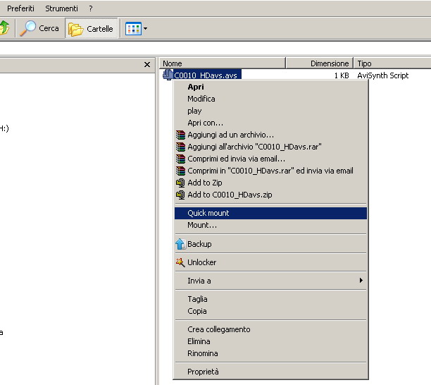
Task: Click WinRAR icon beside Aggiungi ad un archivio
Action: (x=180, y=135)
